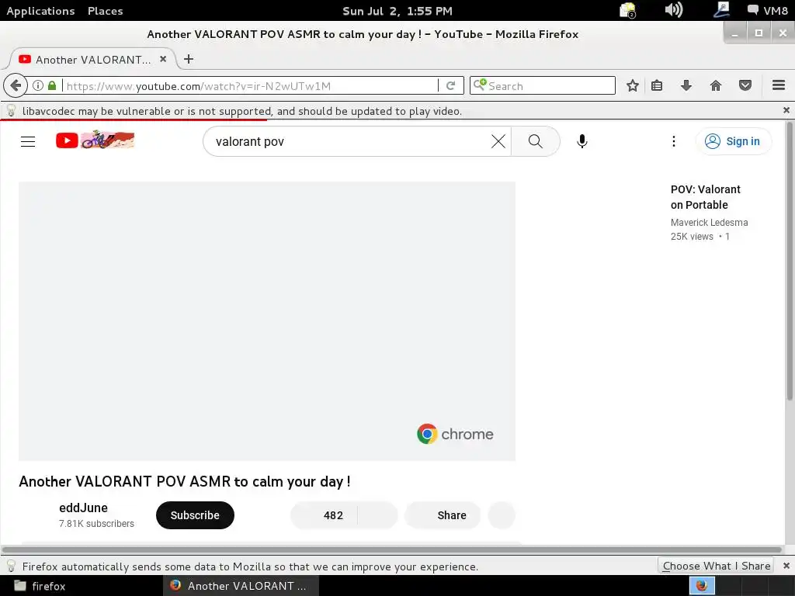Start voice search with microphone icon

[582, 141]
